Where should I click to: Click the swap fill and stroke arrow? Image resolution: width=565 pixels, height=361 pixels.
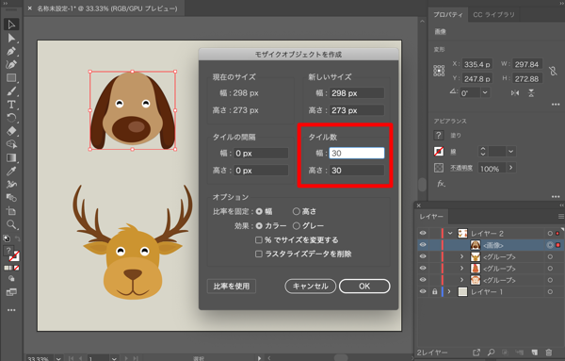tap(17, 238)
